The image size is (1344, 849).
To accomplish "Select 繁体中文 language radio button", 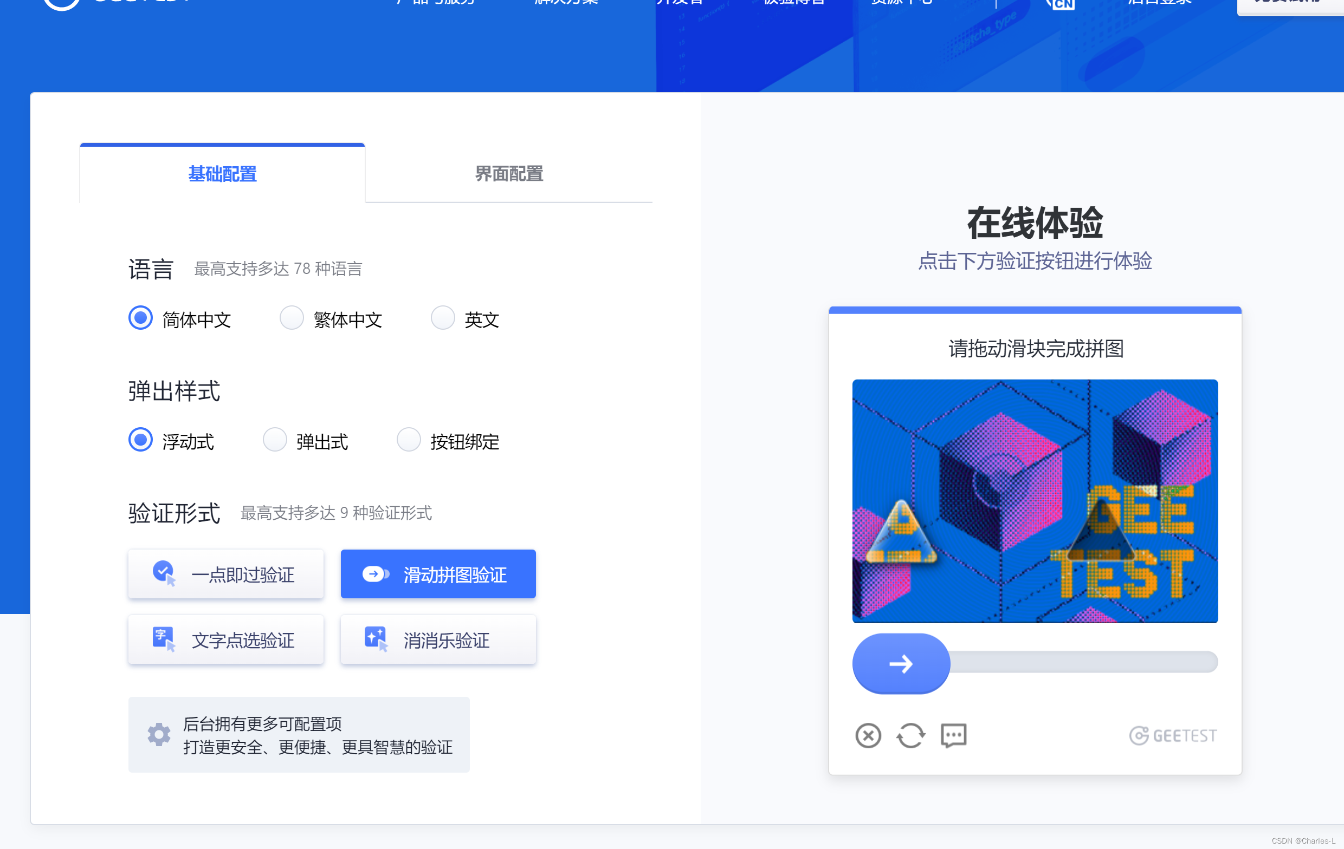I will click(x=292, y=318).
